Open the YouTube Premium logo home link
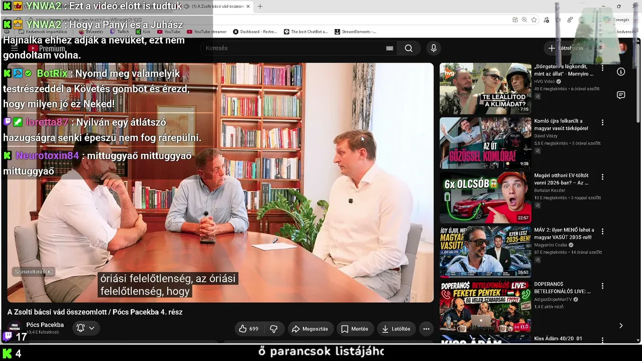The width and height of the screenshot is (642, 361). click(47, 48)
